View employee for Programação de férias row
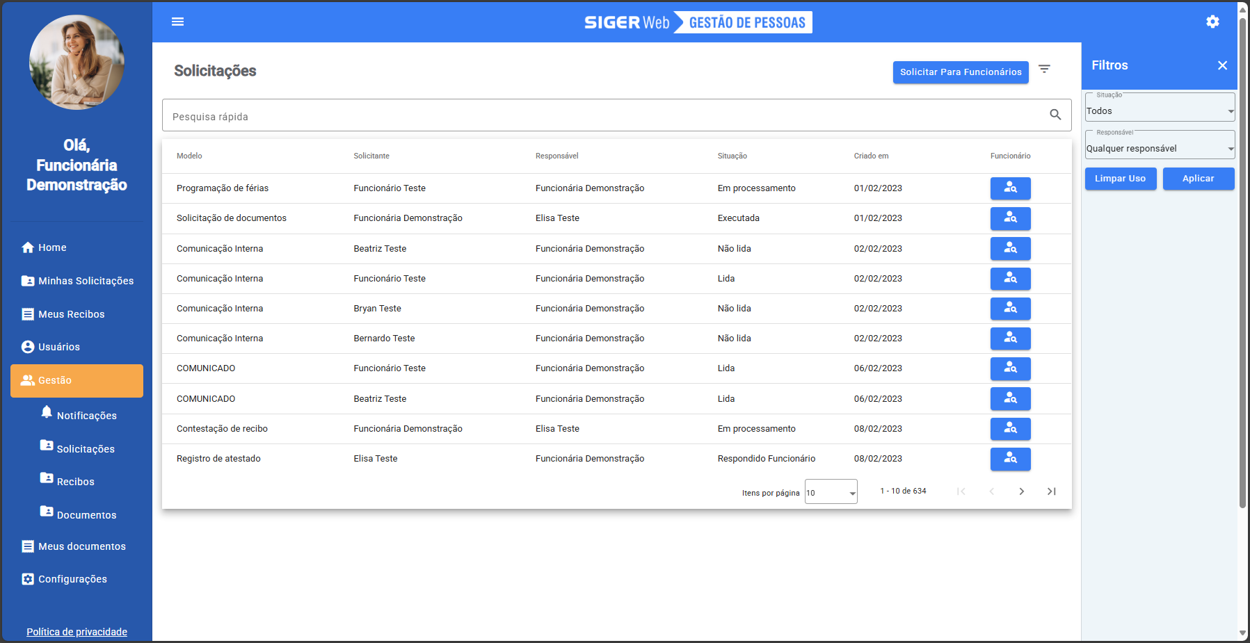This screenshot has height=643, width=1250. (x=1010, y=188)
